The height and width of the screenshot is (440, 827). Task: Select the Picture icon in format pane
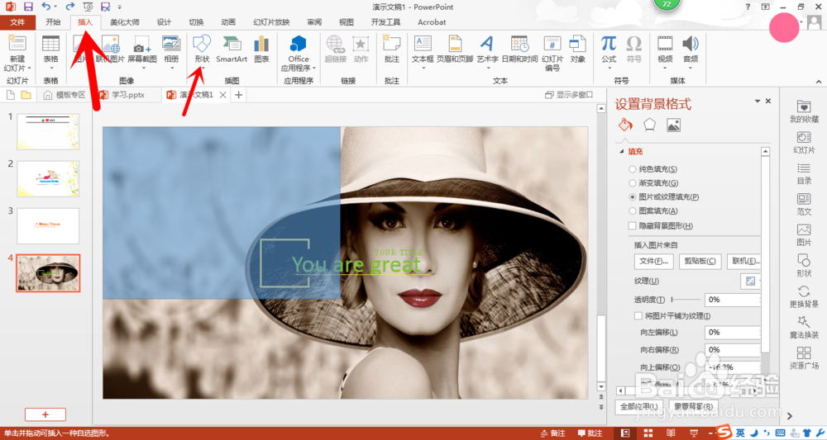click(673, 125)
